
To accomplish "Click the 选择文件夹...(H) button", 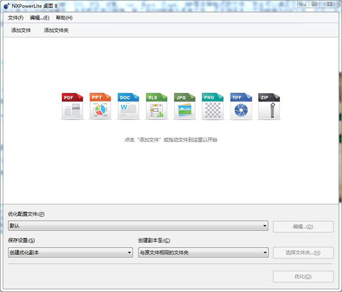I will tap(303, 253).
